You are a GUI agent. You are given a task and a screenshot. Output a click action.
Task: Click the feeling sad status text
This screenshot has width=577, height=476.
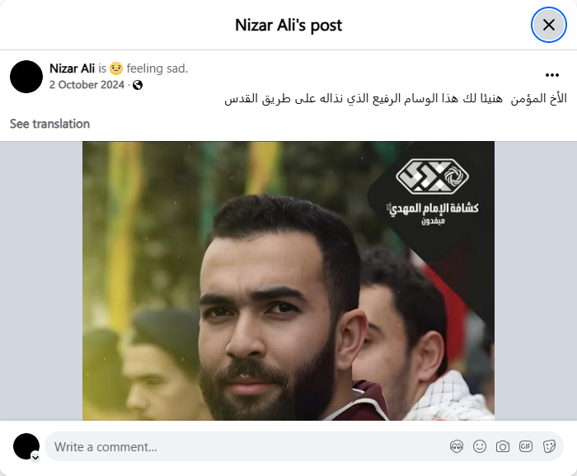157,68
